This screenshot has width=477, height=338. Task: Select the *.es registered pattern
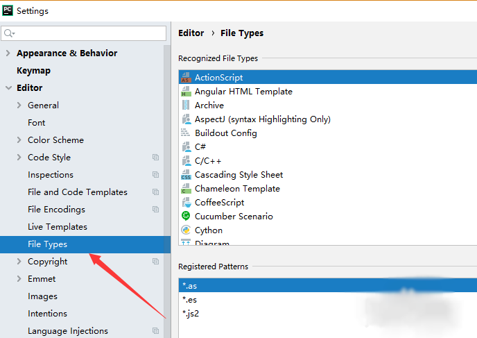189,300
